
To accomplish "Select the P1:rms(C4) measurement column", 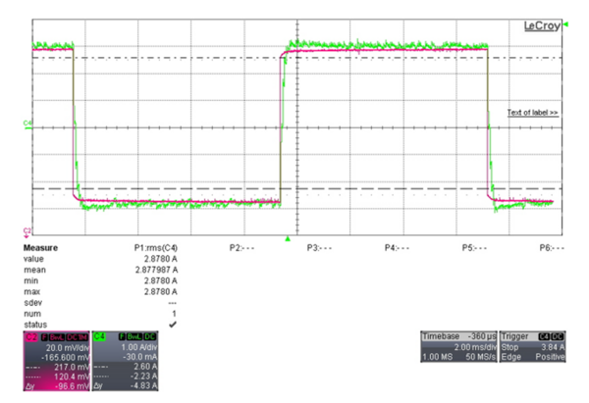I will [155, 248].
